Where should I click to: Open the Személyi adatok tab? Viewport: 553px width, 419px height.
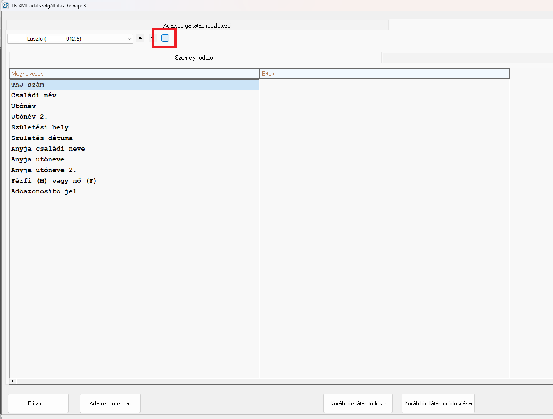195,58
